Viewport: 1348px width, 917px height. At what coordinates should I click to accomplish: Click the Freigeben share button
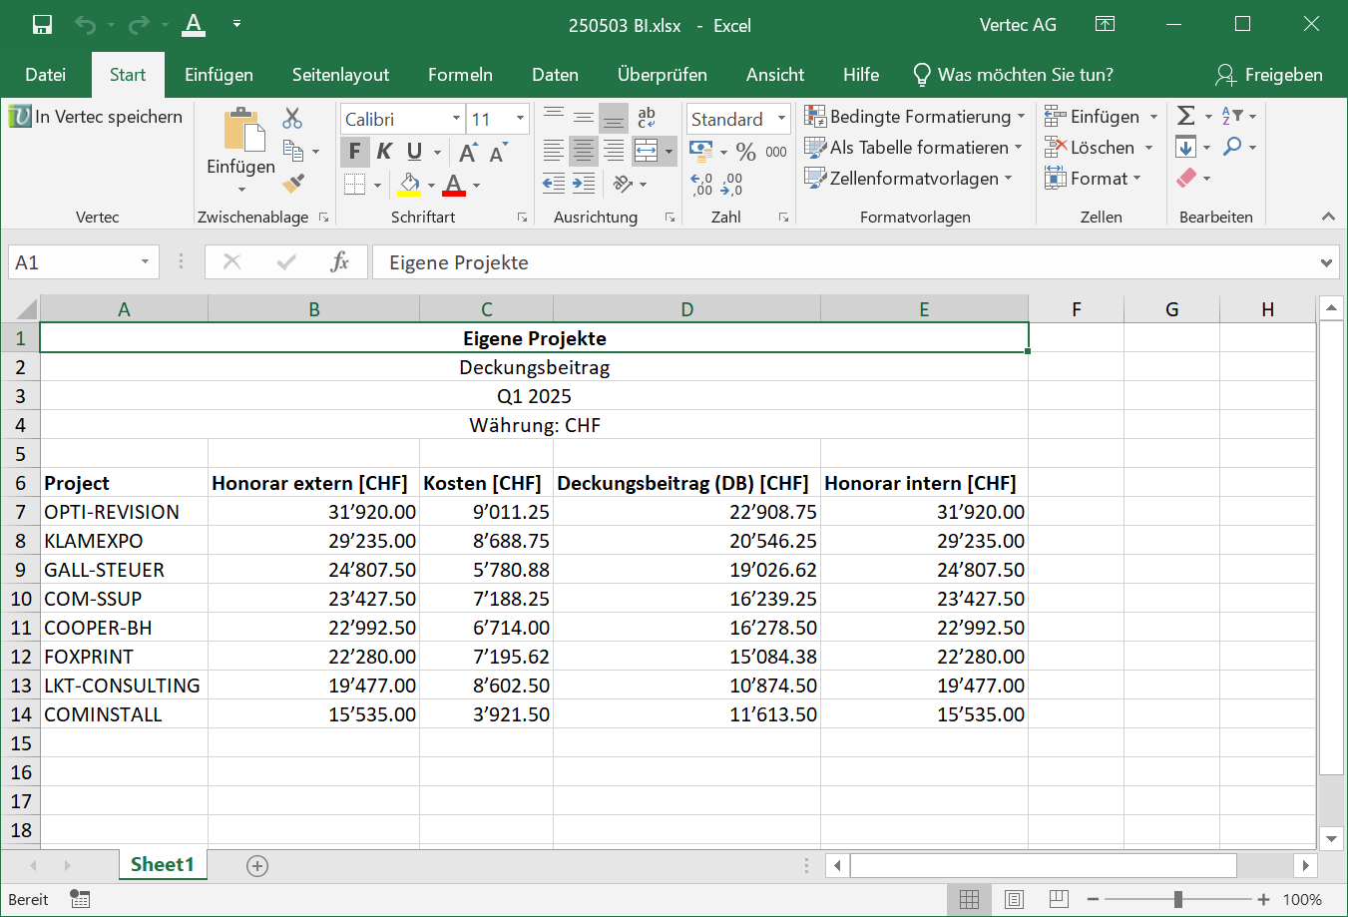pos(1269,75)
